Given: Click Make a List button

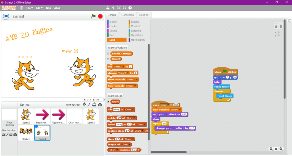Looking at the screenshot, I should click(115, 96).
